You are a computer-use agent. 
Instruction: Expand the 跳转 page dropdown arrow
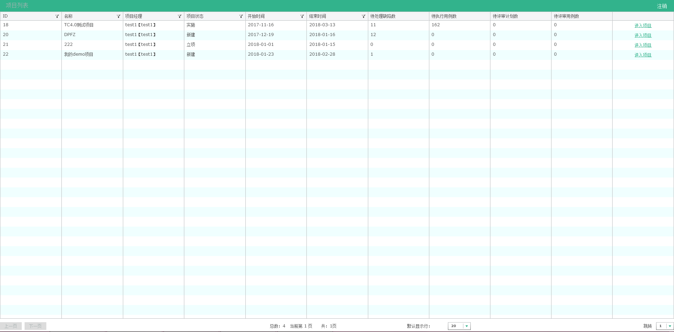pyautogui.click(x=670, y=326)
